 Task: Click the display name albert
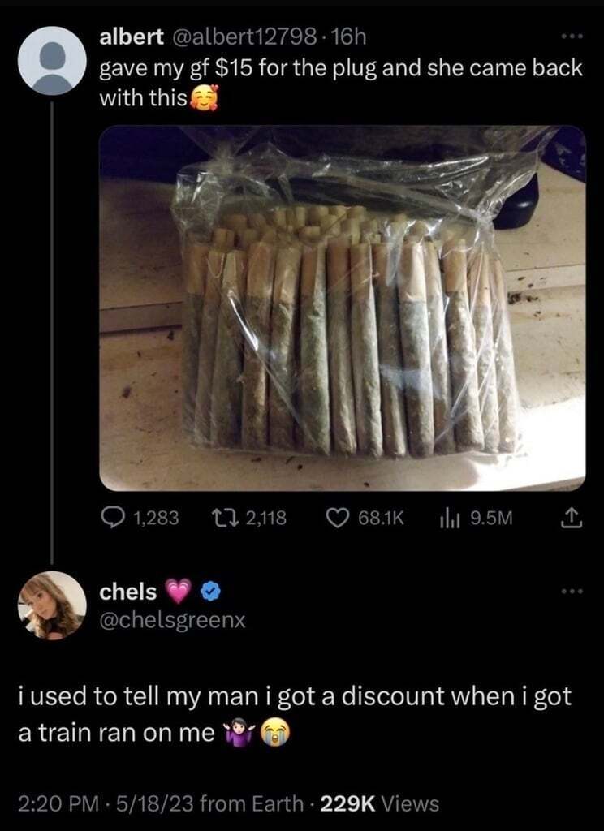132,36
